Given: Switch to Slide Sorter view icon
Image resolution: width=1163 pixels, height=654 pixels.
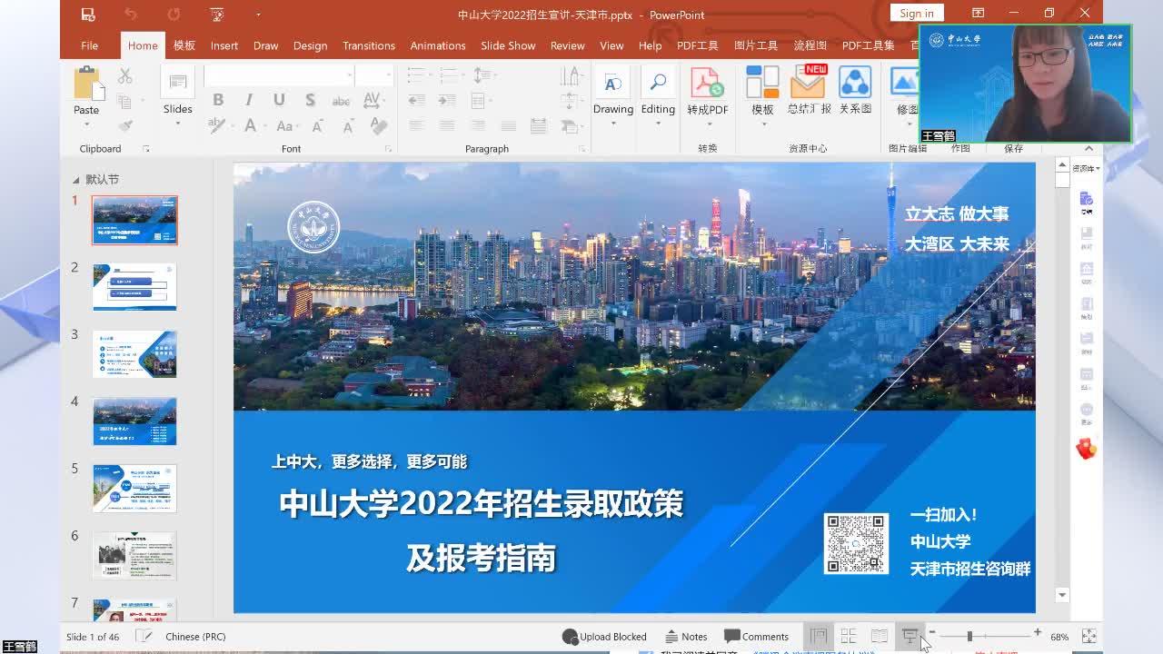Looking at the screenshot, I should point(849,637).
